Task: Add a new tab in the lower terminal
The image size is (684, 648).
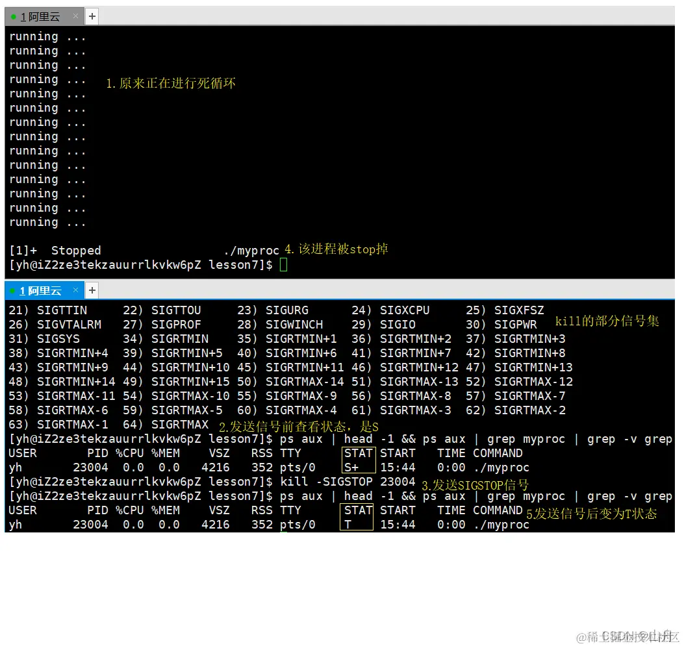Action: (92, 290)
